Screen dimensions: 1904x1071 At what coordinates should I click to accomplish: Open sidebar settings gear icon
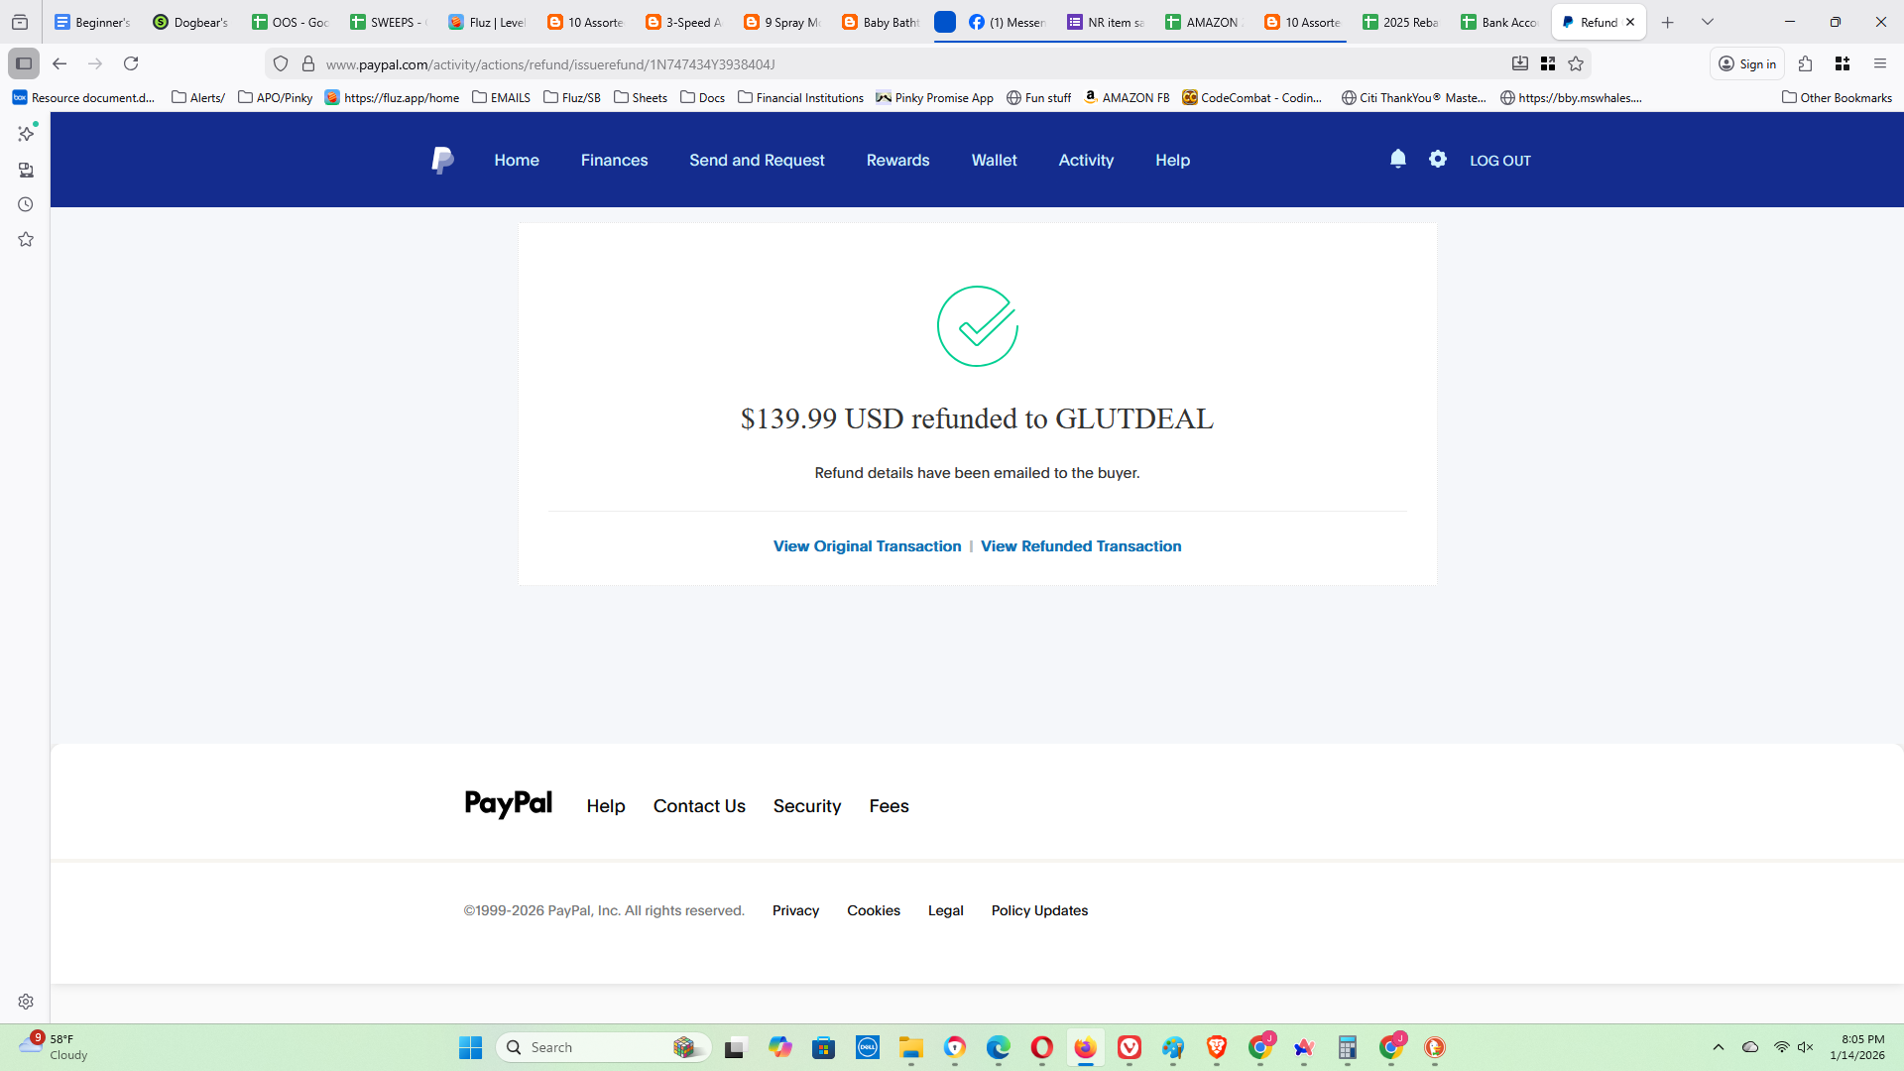[26, 1002]
